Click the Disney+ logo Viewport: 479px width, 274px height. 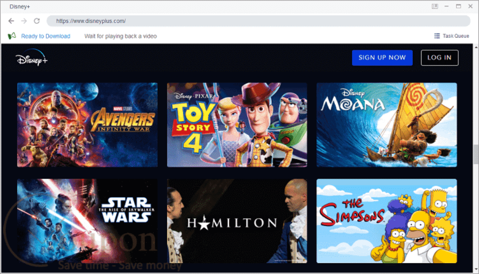tap(32, 57)
